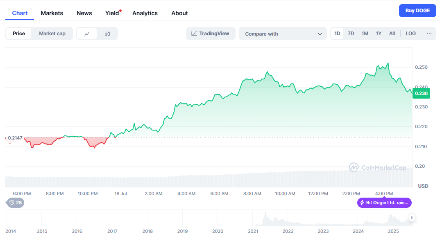Open the more options ellipsis menu
Viewport: 442px width, 241px height.
coord(429,34)
